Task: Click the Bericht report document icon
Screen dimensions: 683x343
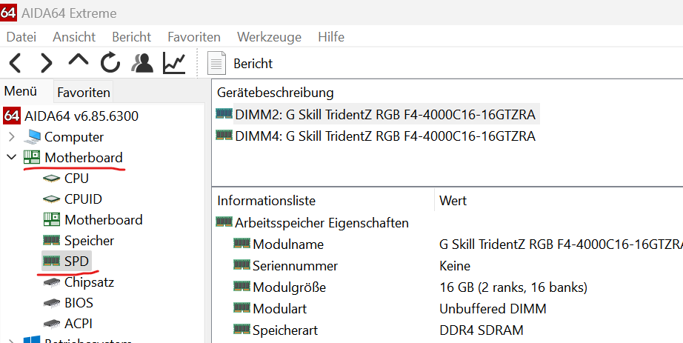Action: tap(216, 63)
